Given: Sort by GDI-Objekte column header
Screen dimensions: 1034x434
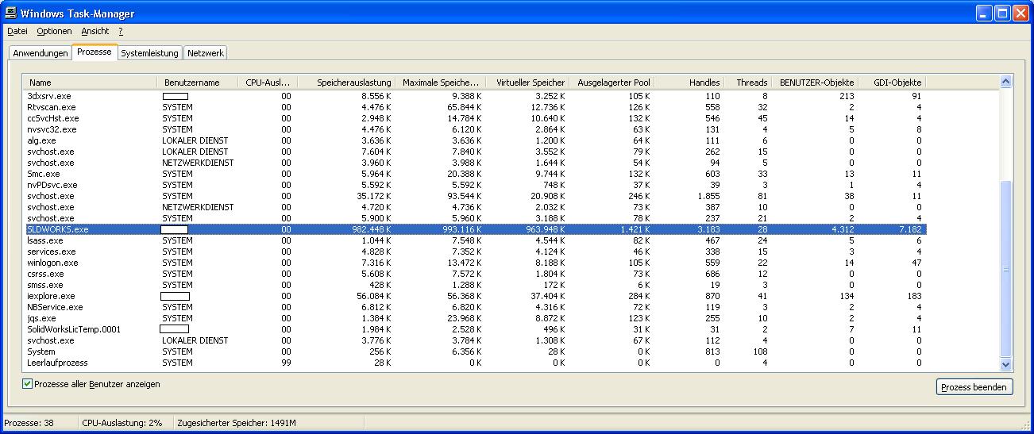Looking at the screenshot, I should (x=893, y=83).
